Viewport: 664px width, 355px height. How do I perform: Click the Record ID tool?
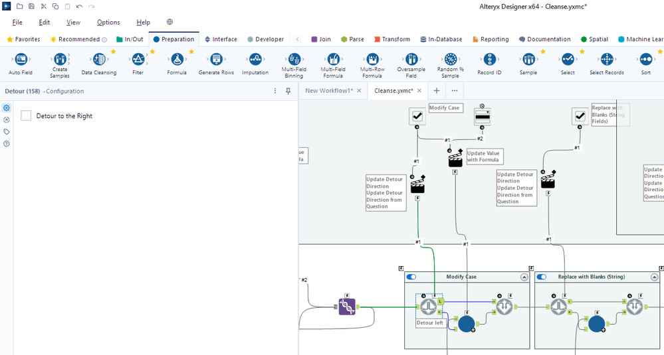coord(490,59)
